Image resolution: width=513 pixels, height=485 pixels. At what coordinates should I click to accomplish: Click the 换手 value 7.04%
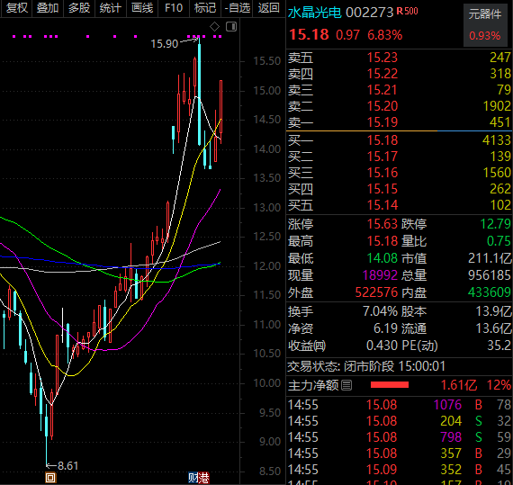point(380,311)
